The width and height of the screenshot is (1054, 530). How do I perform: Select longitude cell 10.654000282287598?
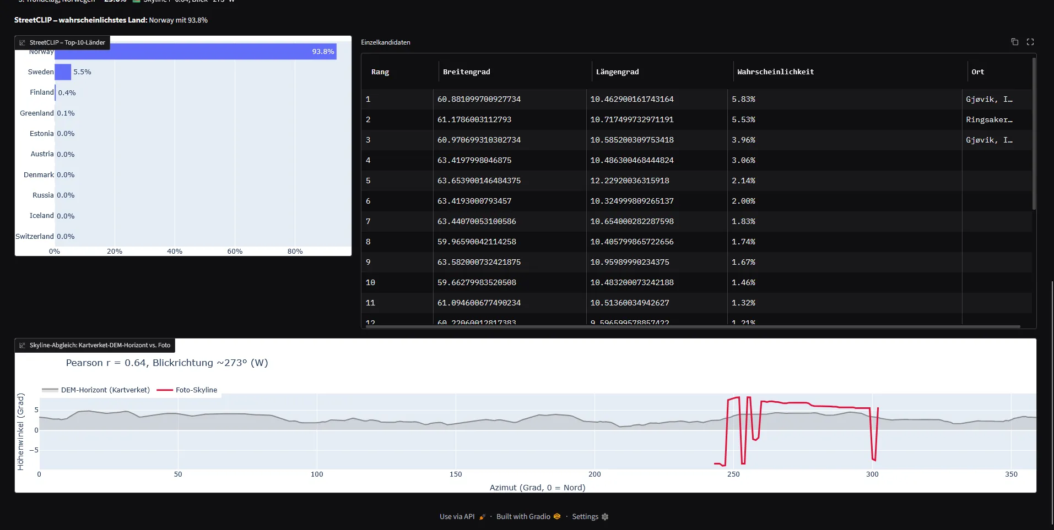pos(657,221)
